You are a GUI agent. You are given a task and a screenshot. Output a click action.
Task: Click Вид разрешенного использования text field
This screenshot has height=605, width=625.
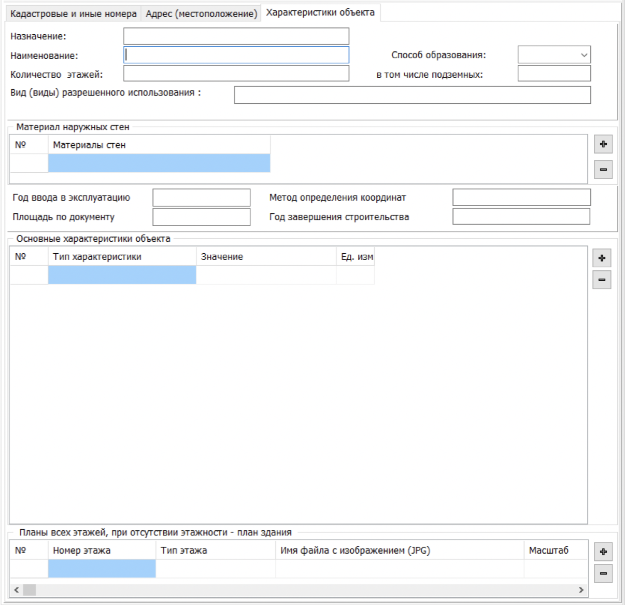[x=412, y=95]
